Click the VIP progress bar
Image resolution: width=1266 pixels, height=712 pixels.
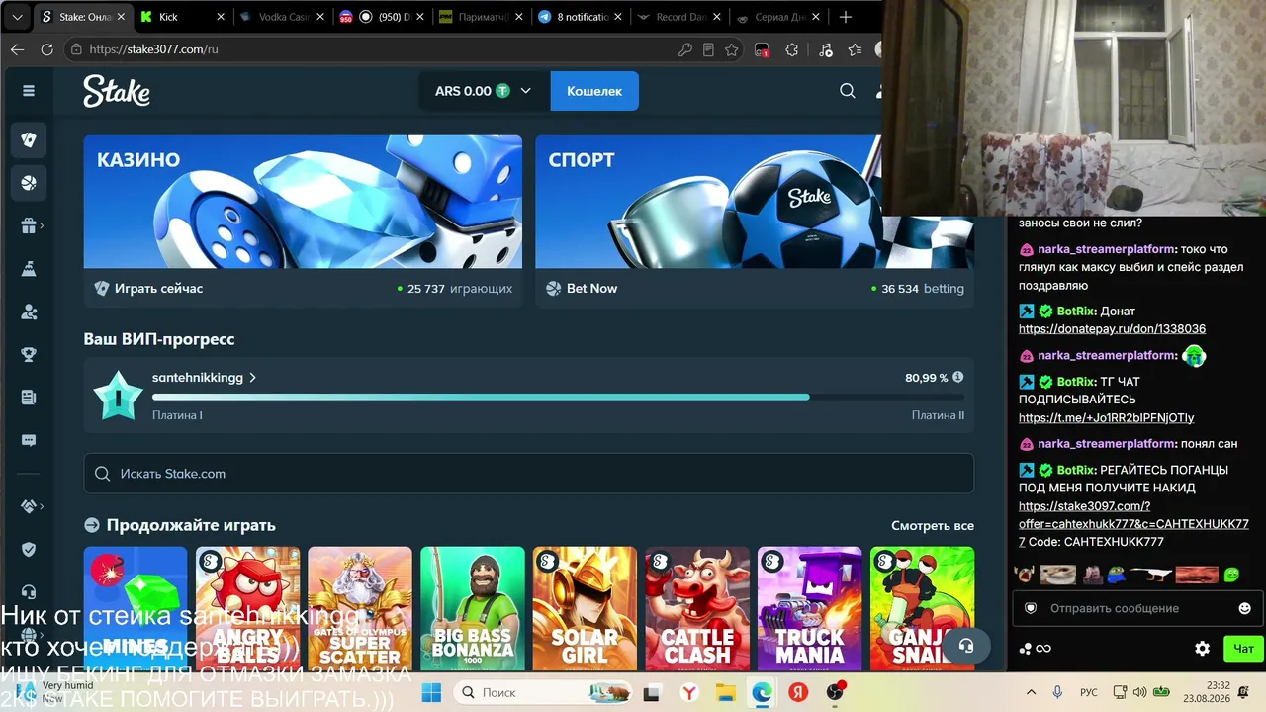[x=558, y=397]
